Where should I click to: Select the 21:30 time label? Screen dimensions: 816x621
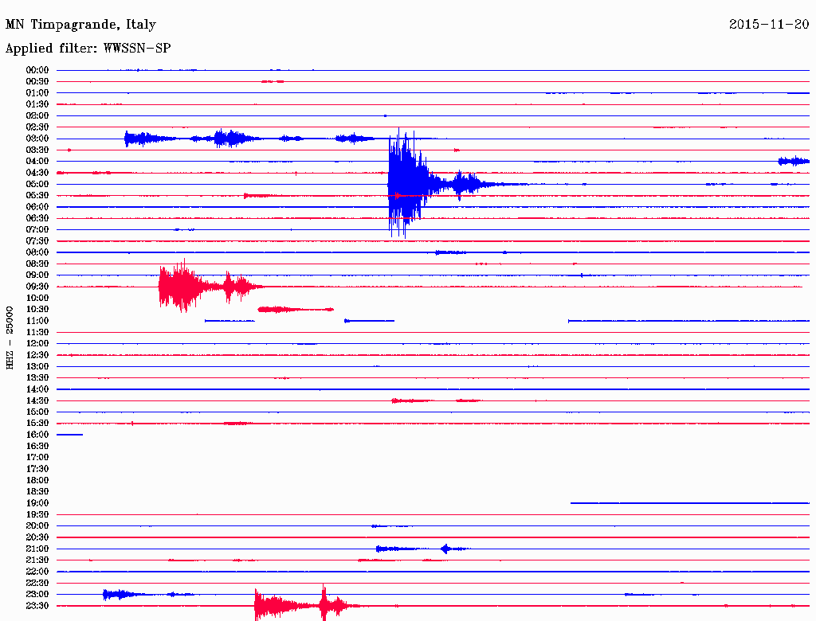pos(37,560)
